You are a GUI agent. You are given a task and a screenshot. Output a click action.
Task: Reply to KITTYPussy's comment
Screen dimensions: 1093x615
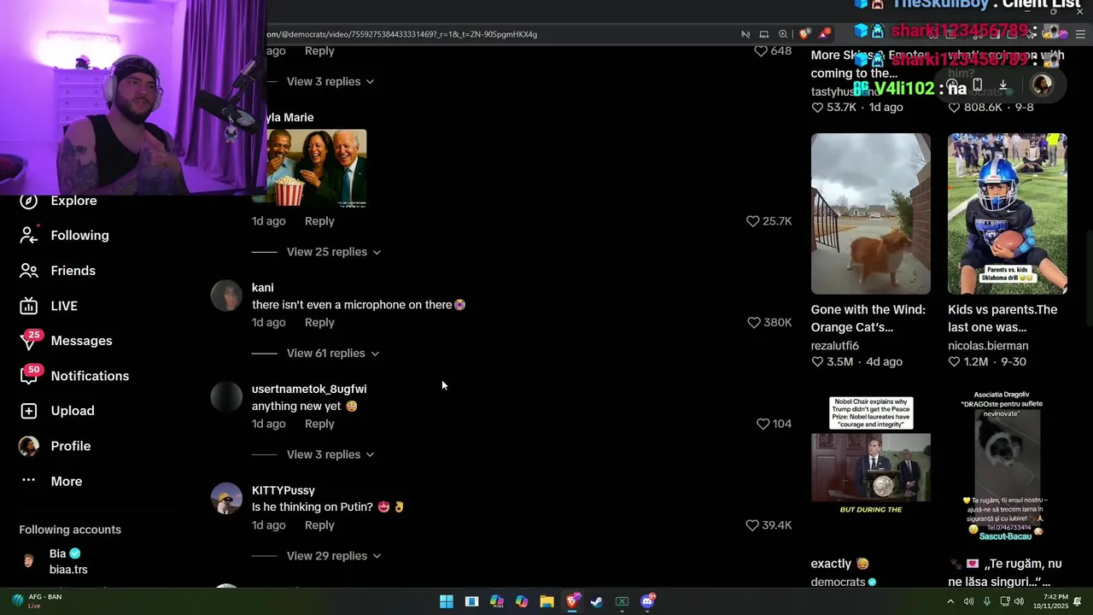pos(319,525)
